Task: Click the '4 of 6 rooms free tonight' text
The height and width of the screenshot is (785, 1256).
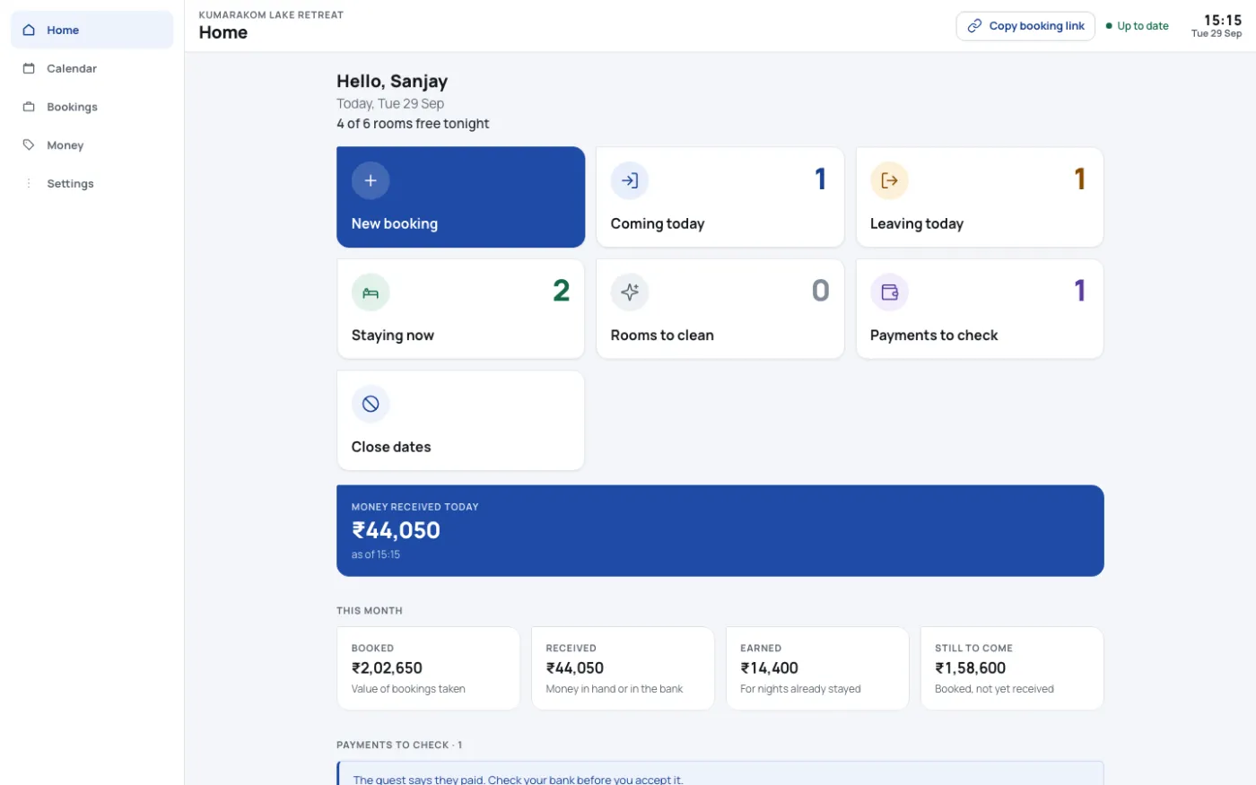Action: coord(413,124)
